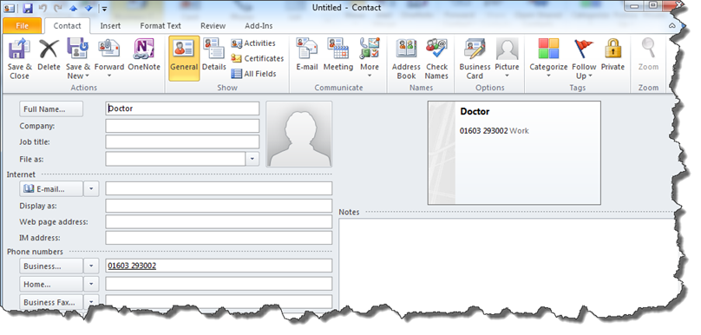Click the Web page address field
The height and width of the screenshot is (335, 701).
click(219, 222)
